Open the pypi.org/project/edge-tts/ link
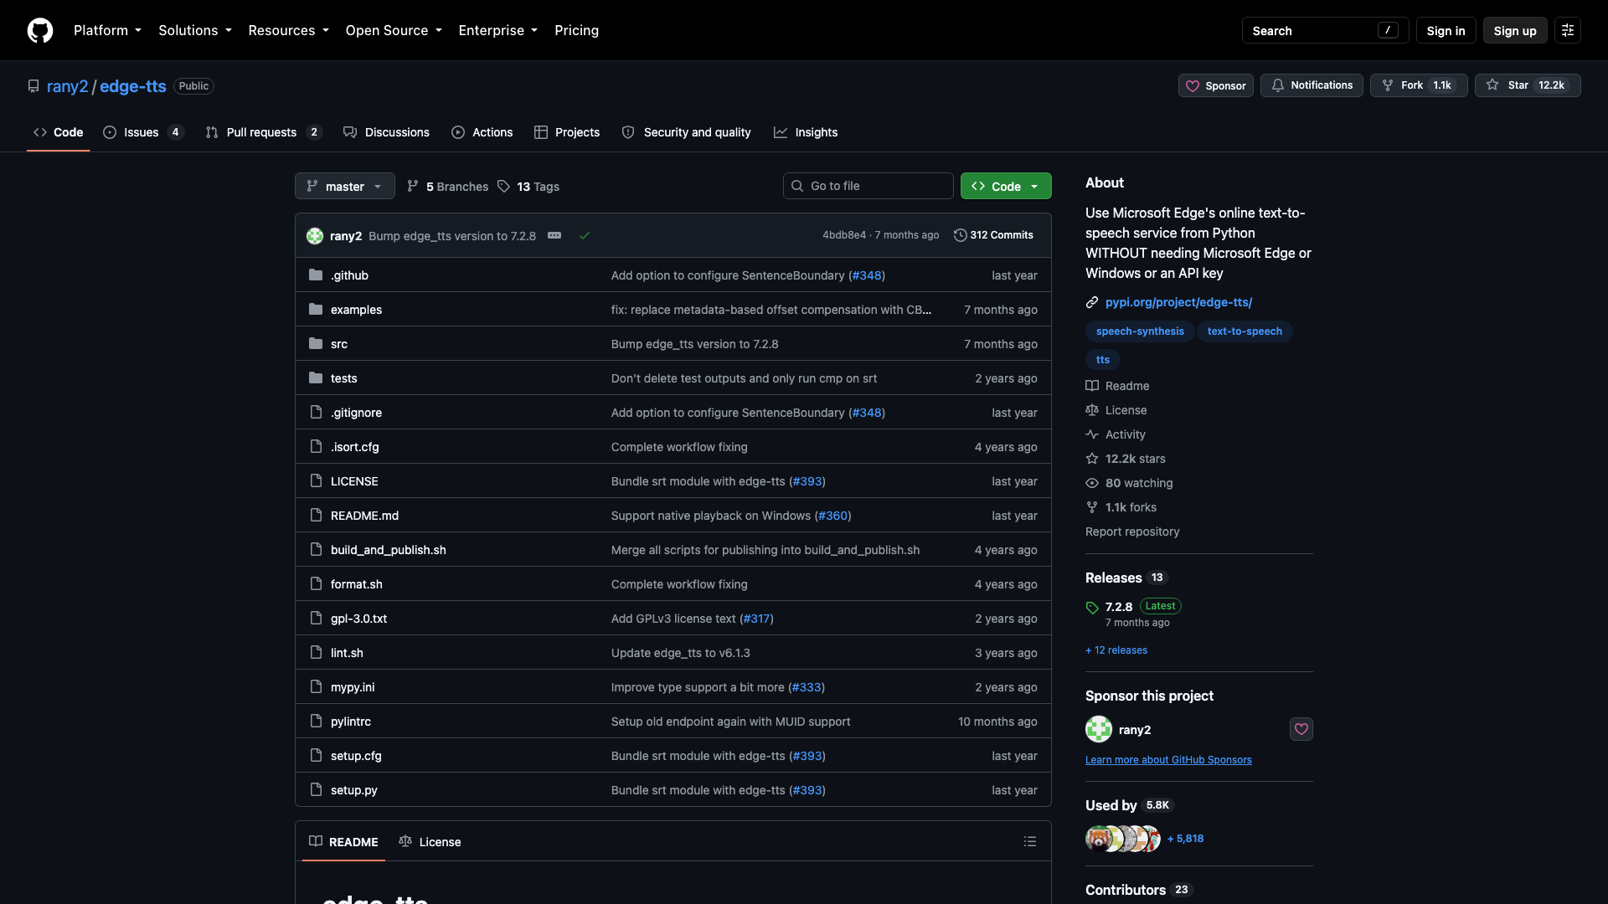The image size is (1608, 904). [x=1178, y=302]
